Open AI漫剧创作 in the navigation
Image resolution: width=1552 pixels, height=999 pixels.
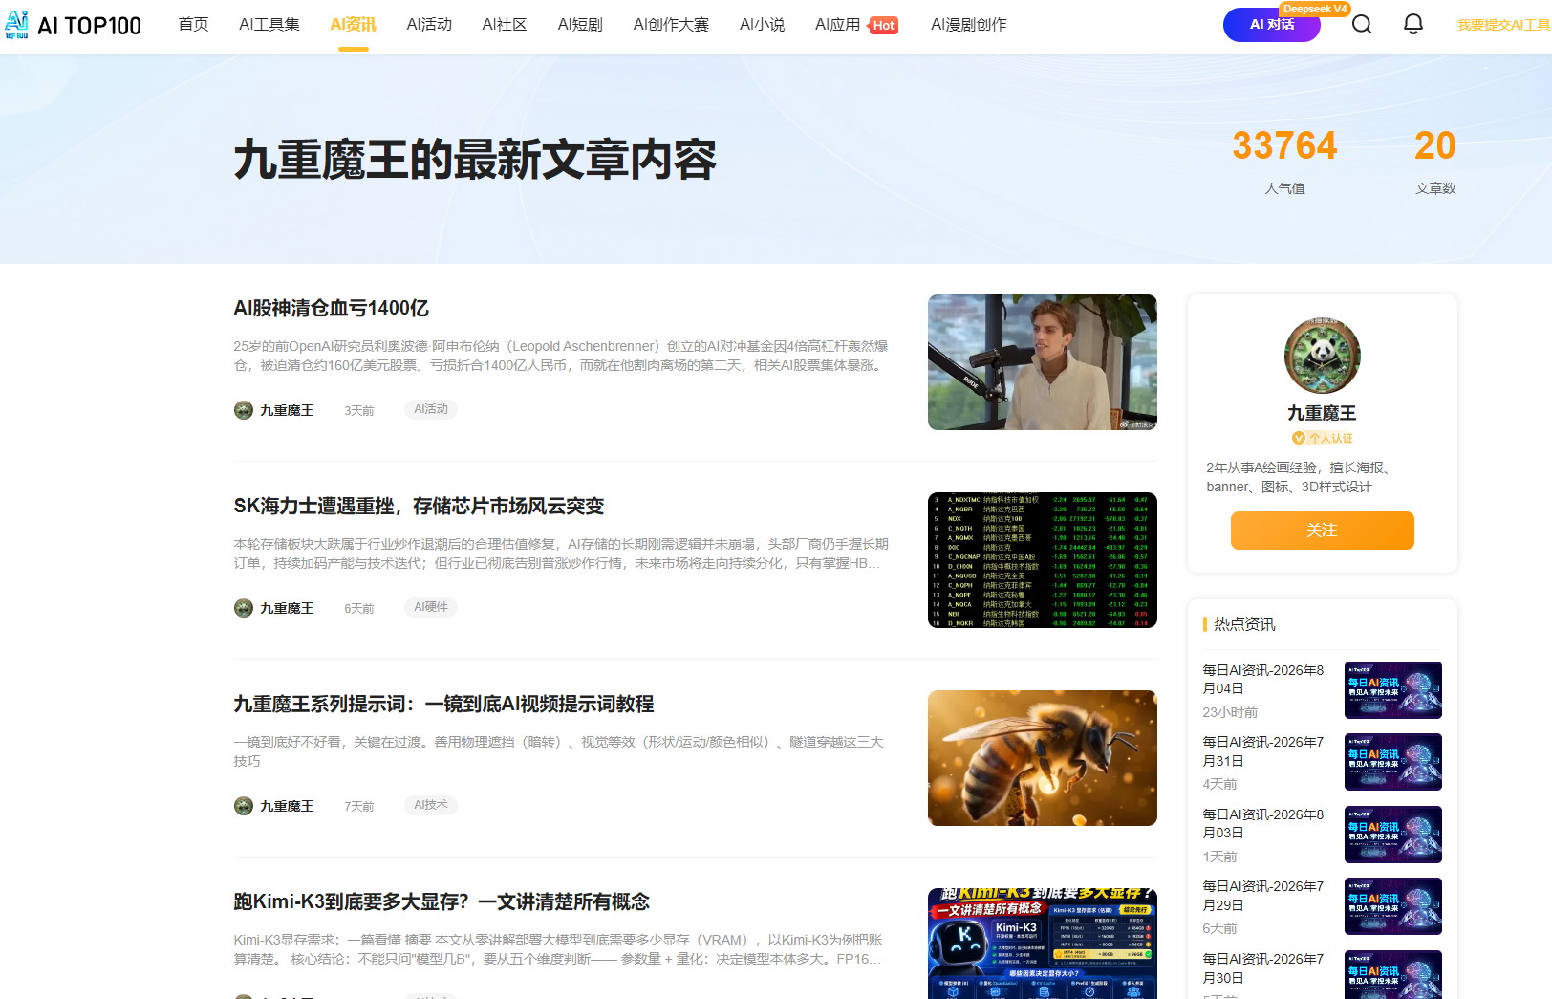[969, 25]
